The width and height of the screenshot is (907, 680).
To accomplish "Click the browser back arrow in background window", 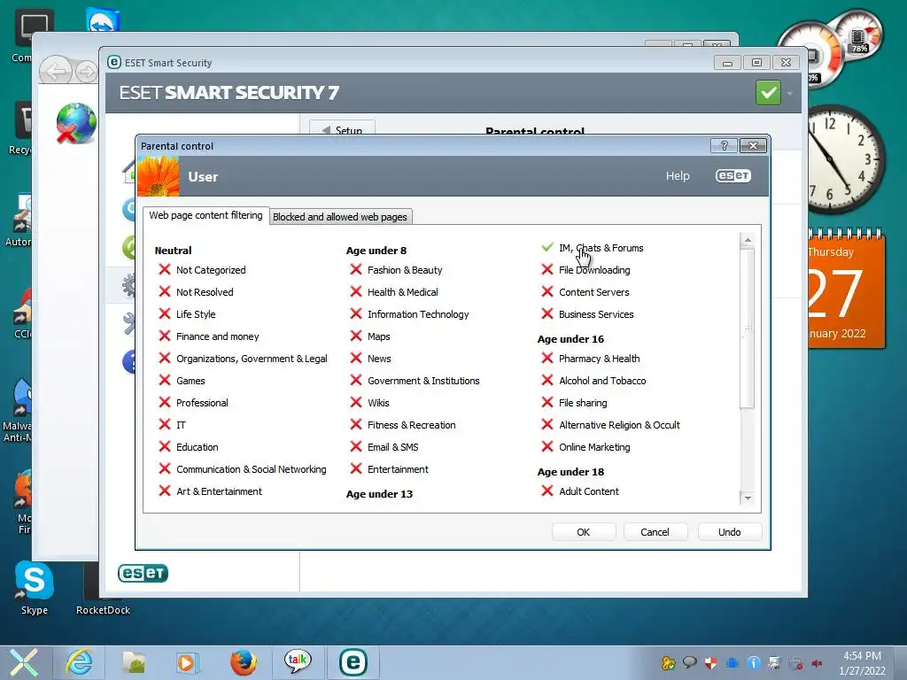I will pos(56,72).
